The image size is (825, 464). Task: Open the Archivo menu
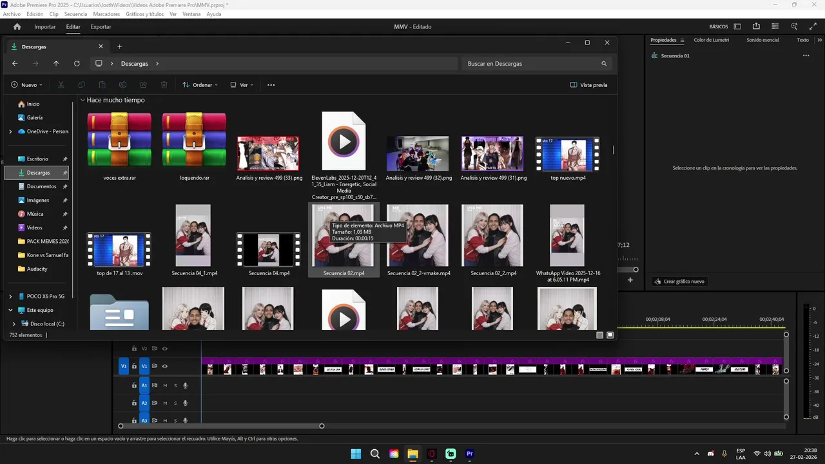pyautogui.click(x=12, y=14)
